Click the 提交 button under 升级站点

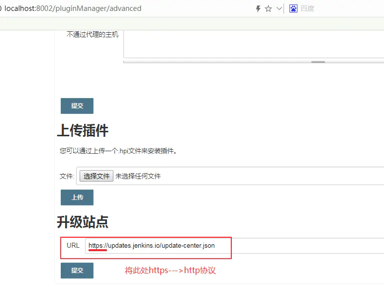point(77,271)
